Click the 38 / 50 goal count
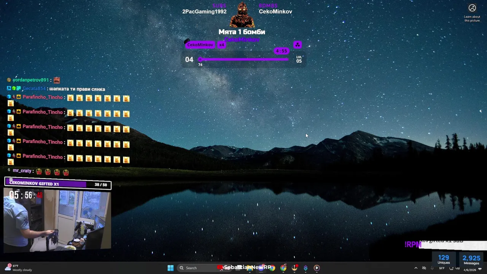The width and height of the screenshot is (487, 274). click(x=101, y=185)
